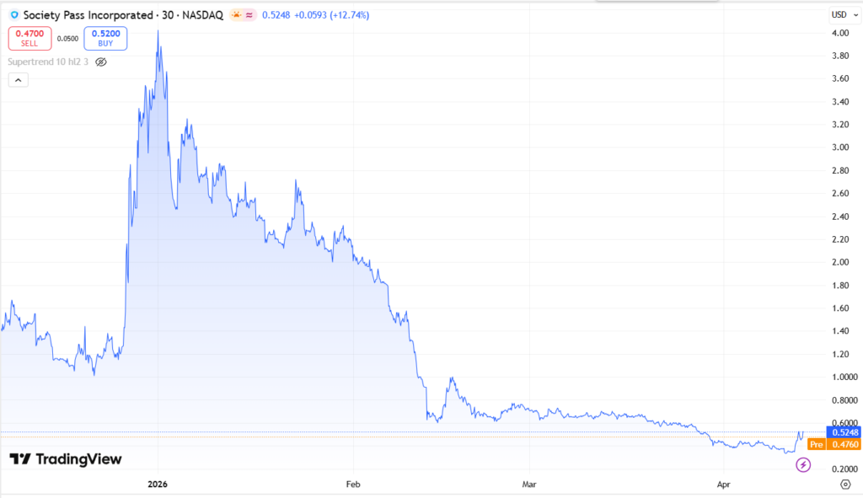Click the Mar label on time axis

[528, 485]
